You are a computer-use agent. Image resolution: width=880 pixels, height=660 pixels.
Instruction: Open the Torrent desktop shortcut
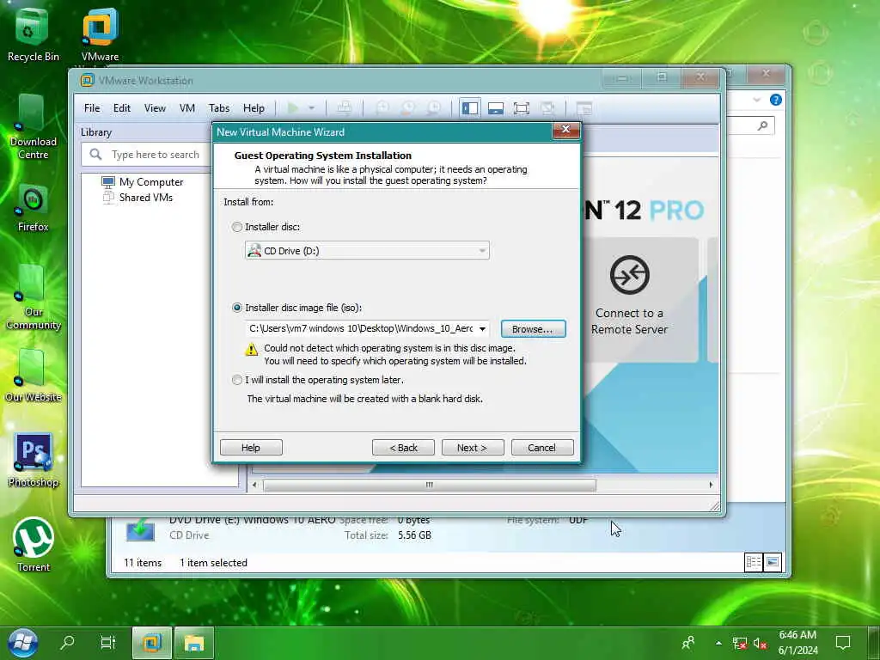33,544
